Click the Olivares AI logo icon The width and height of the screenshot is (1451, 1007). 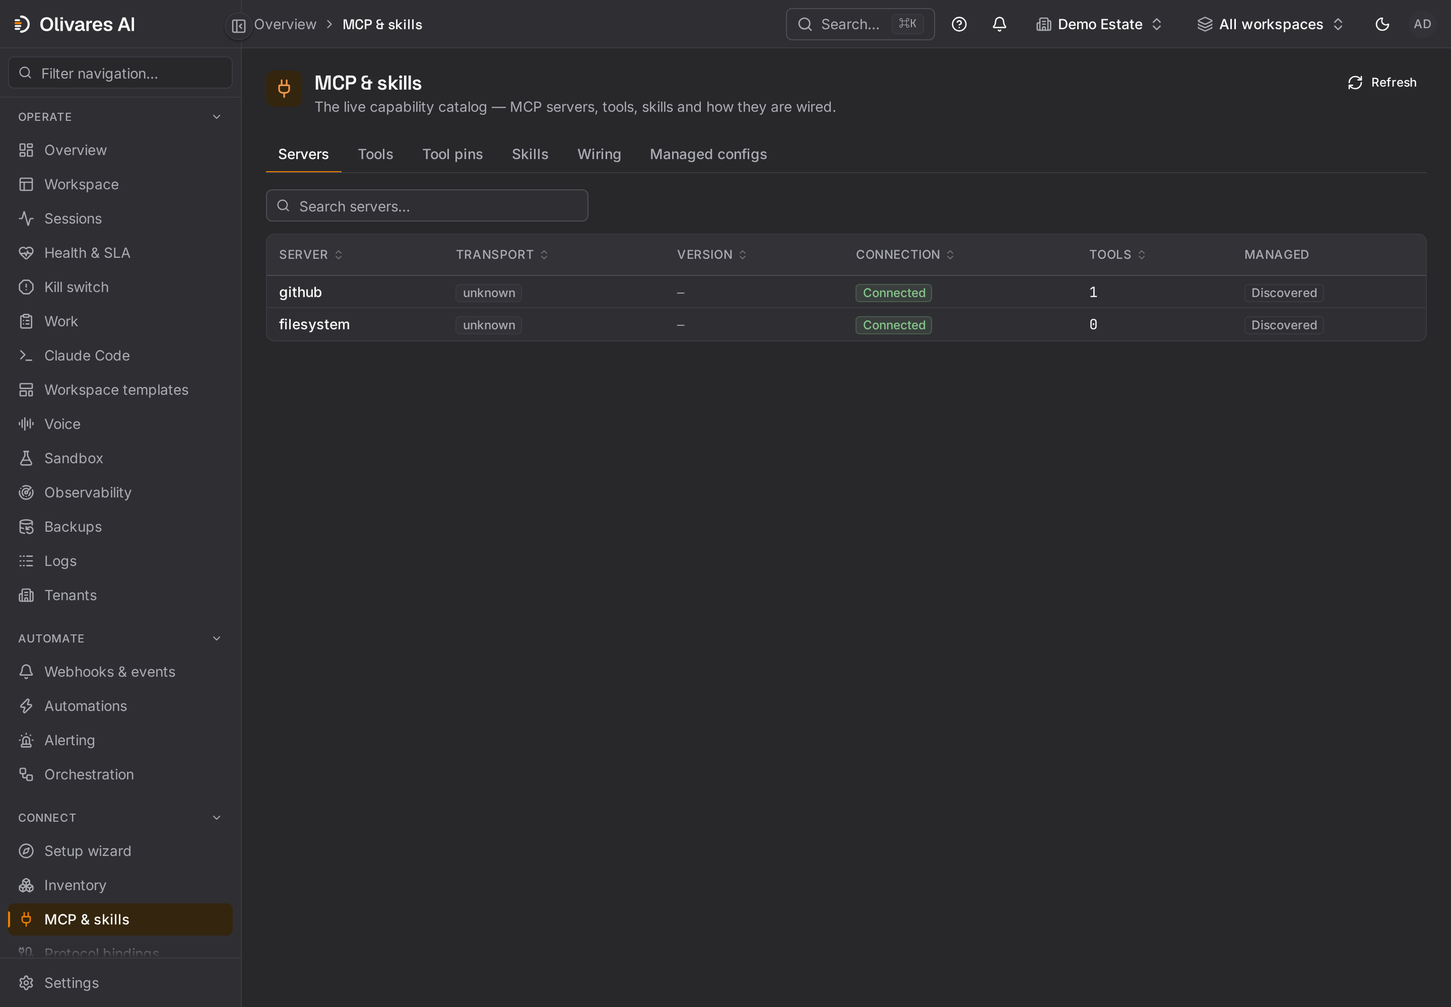pyautogui.click(x=22, y=24)
